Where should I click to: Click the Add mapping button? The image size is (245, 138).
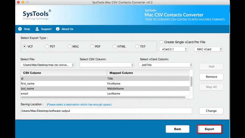click(x=211, y=66)
